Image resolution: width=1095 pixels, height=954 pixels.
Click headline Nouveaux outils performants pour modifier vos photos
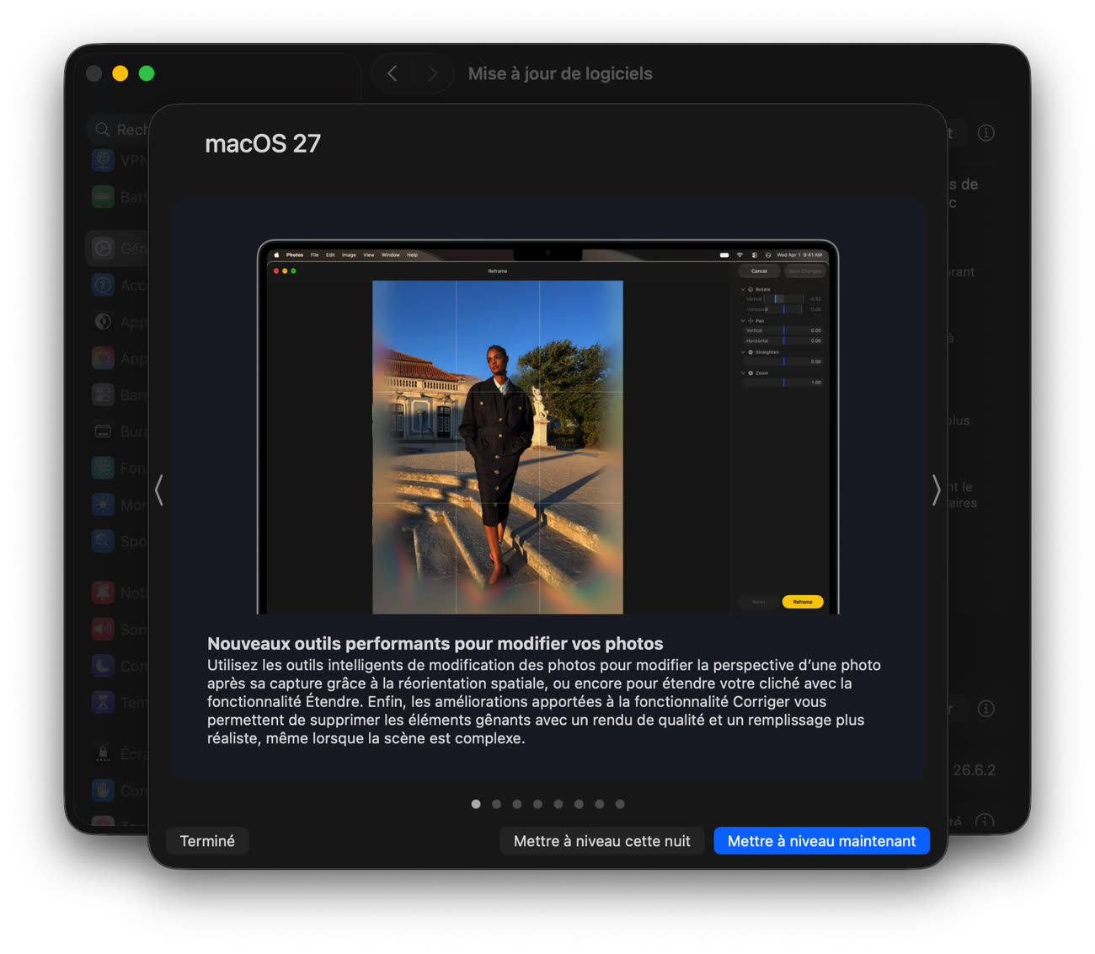tap(435, 644)
